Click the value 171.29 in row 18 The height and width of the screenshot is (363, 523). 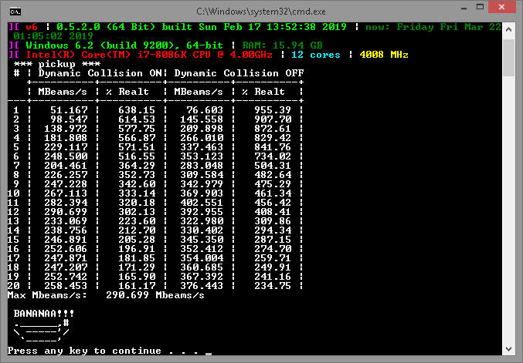137,267
